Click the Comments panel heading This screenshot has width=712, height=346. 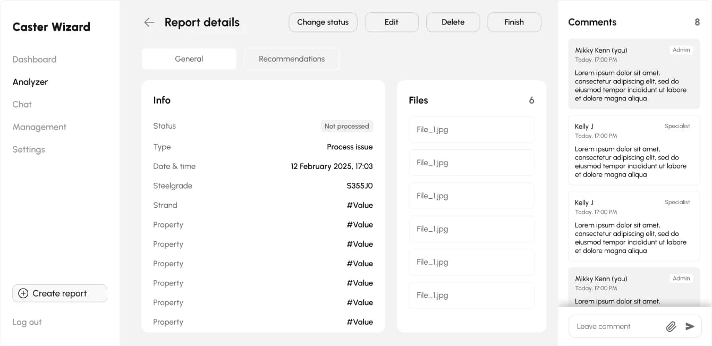[592, 22]
